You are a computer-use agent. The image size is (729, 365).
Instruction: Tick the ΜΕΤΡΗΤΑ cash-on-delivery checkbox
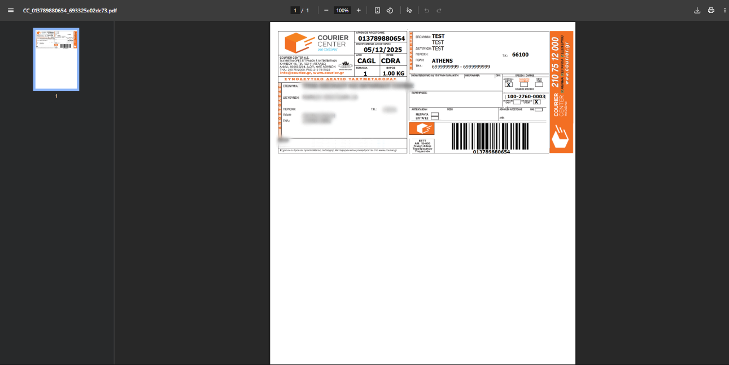click(x=435, y=114)
